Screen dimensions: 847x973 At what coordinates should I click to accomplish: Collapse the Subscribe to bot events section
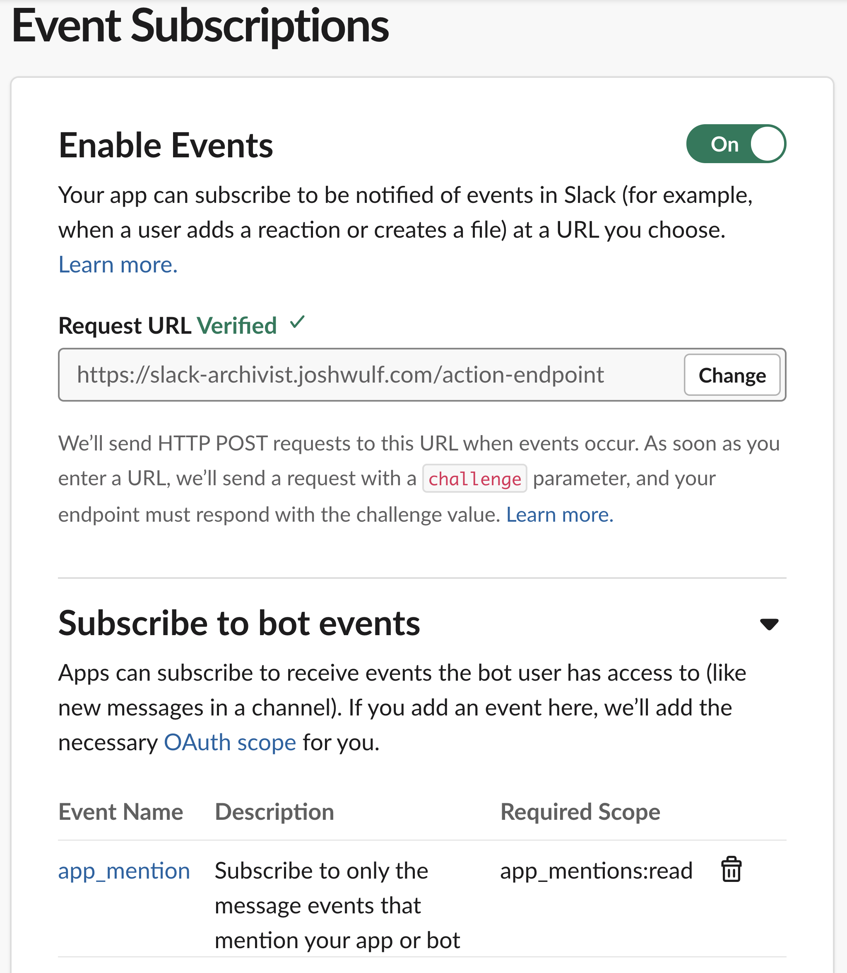coord(768,624)
